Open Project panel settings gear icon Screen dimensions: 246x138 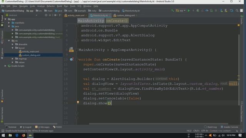[55, 15]
